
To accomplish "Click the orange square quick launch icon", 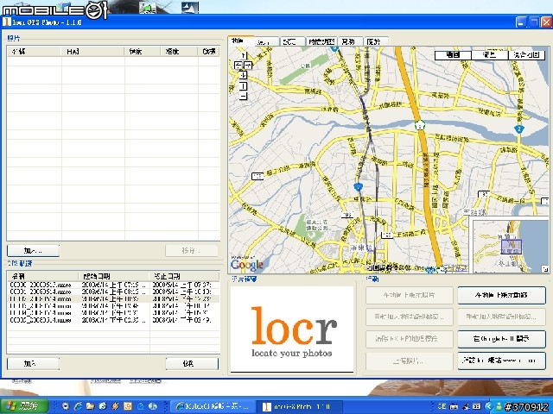I will click(128, 406).
